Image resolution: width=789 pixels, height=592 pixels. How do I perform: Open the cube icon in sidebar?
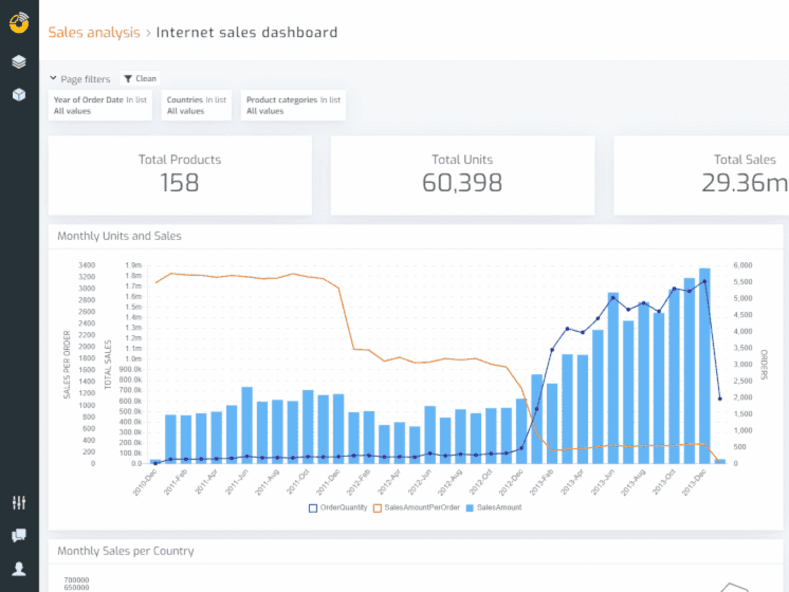tap(19, 95)
